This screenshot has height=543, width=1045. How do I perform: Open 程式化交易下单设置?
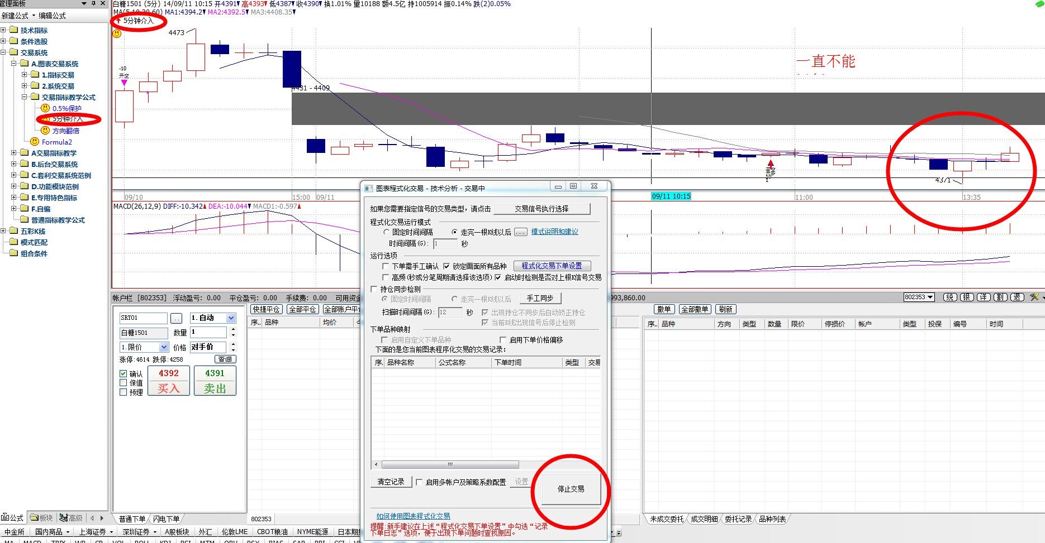[552, 266]
